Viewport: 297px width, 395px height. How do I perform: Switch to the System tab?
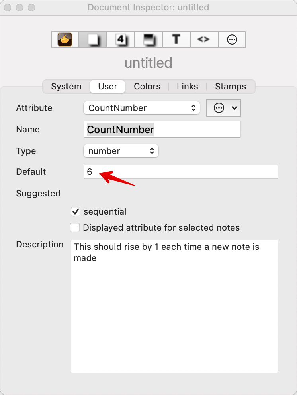coord(66,87)
